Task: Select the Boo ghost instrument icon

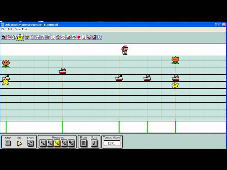Action: point(100,37)
